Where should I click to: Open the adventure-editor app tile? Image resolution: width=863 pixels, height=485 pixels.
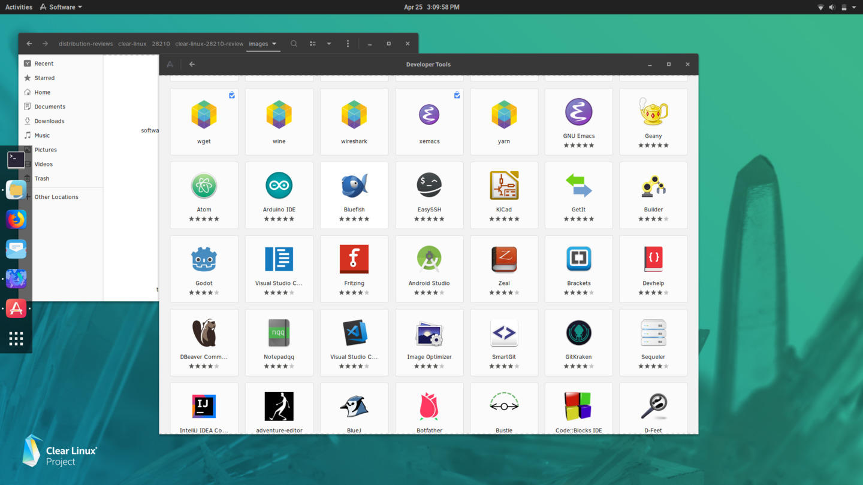279,408
